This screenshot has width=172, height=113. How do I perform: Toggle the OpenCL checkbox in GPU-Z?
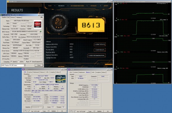[x=11, y=62]
